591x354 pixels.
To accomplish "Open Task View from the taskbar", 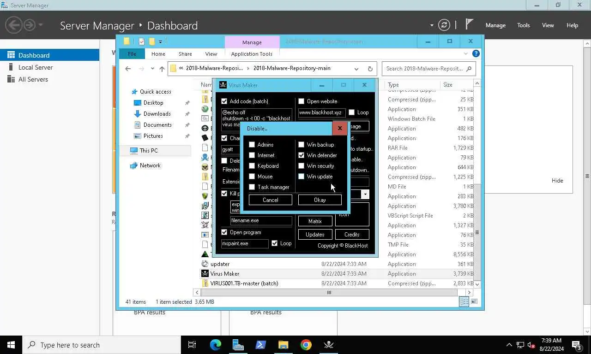I will click(192, 345).
